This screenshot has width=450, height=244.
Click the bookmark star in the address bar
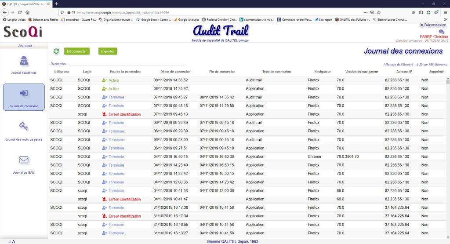click(x=379, y=12)
